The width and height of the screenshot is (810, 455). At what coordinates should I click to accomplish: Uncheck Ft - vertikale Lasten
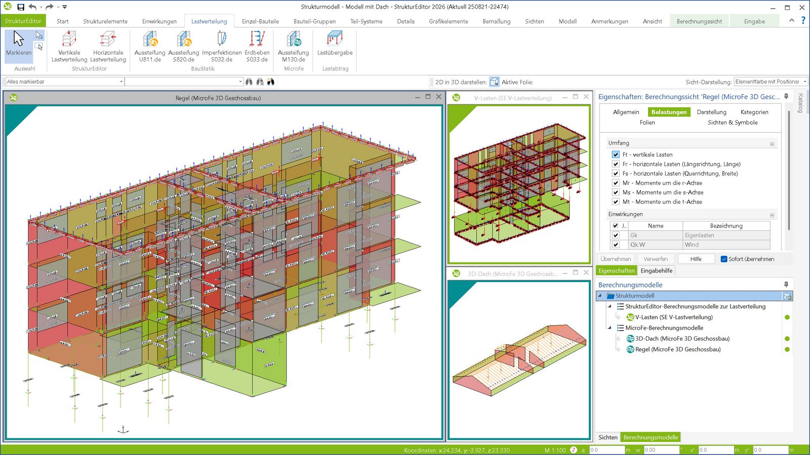[x=616, y=155]
